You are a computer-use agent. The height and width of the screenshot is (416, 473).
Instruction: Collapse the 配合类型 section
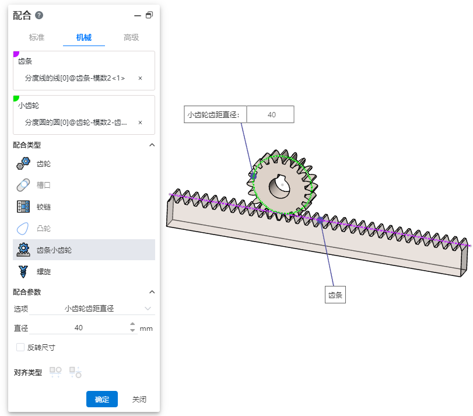click(x=152, y=145)
